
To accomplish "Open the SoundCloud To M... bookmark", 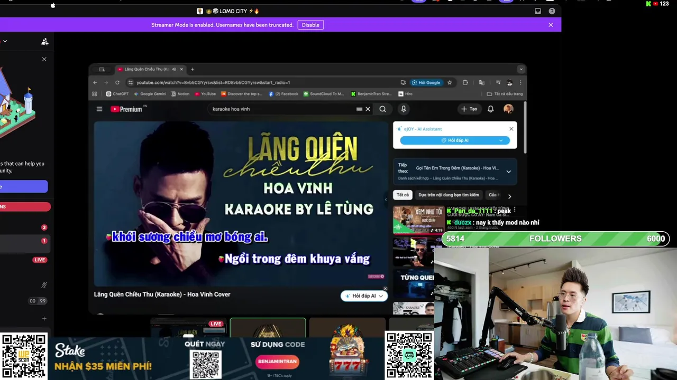I will click(324, 94).
